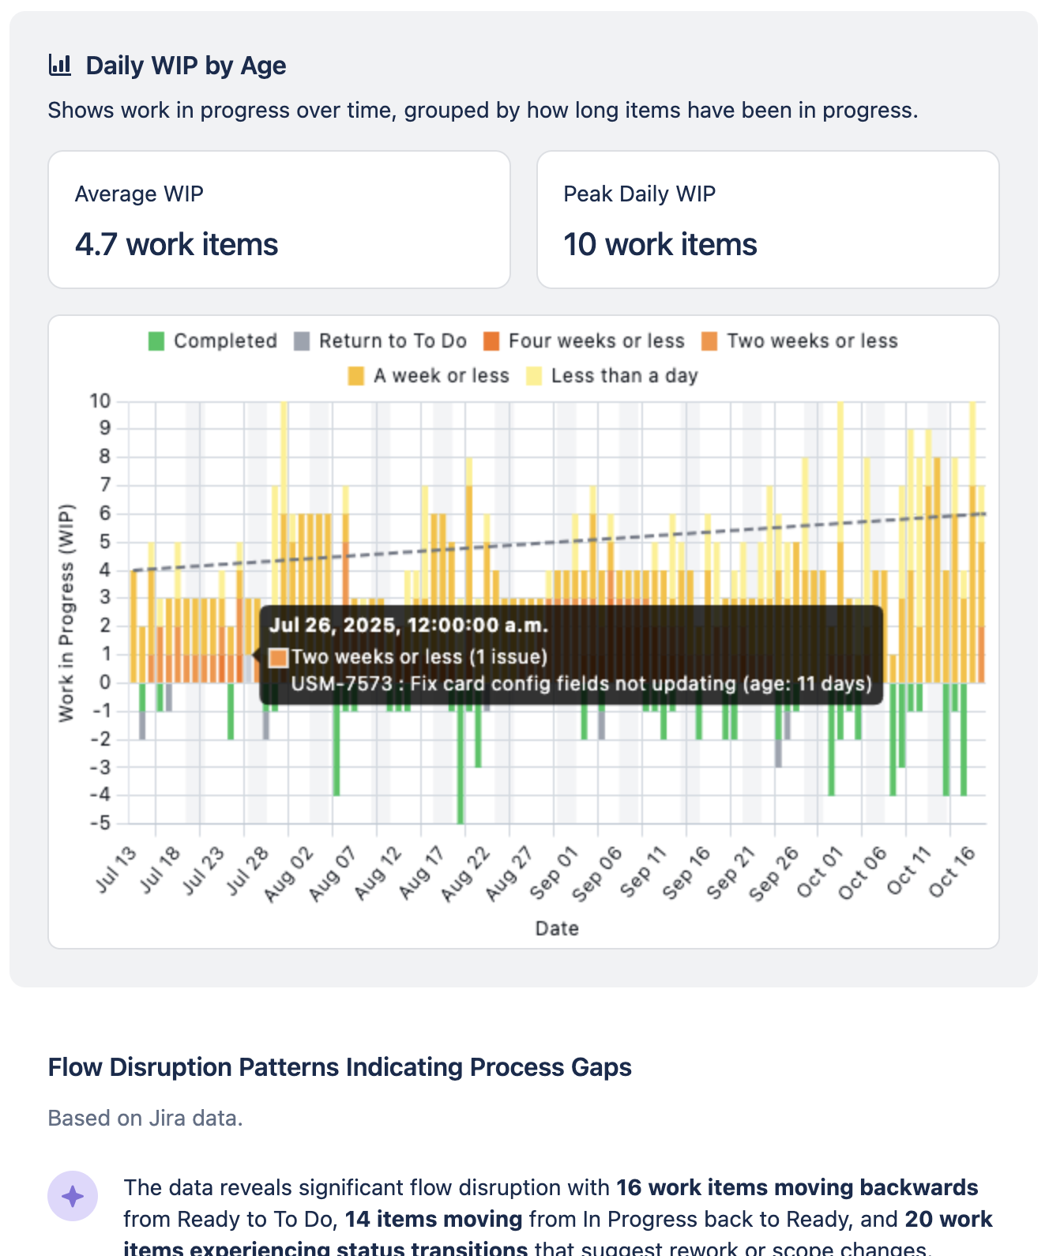
Task: Toggle the Two weeks or less legend label
Action: click(812, 341)
